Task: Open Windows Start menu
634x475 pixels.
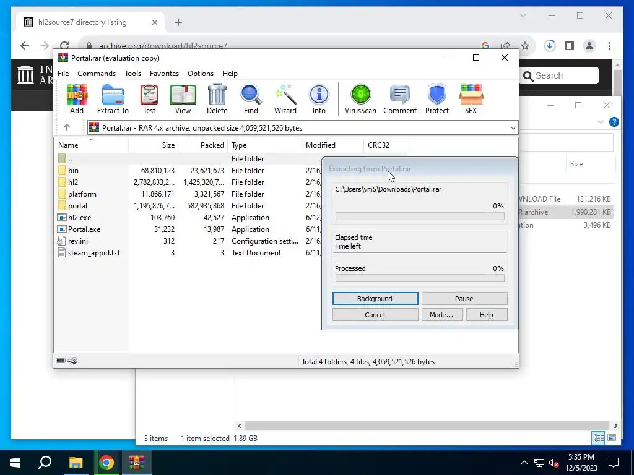Action: coord(15,463)
